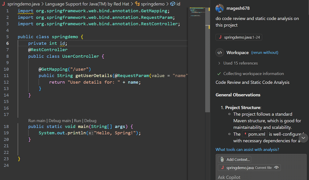Click the rerun without link

pos(265,53)
